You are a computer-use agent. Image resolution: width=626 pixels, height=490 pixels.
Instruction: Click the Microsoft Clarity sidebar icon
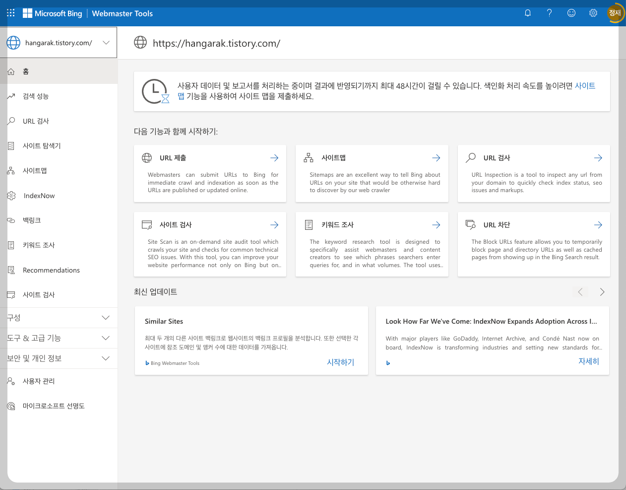click(x=11, y=406)
